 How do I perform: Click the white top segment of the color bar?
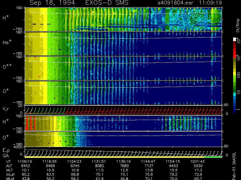click(235, 39)
